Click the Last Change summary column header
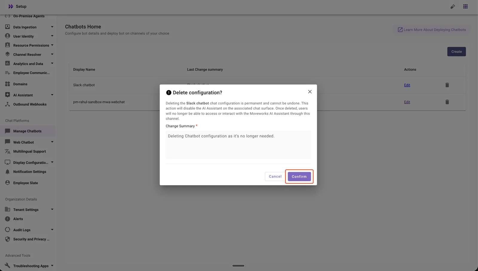The image size is (478, 271). click(205, 70)
